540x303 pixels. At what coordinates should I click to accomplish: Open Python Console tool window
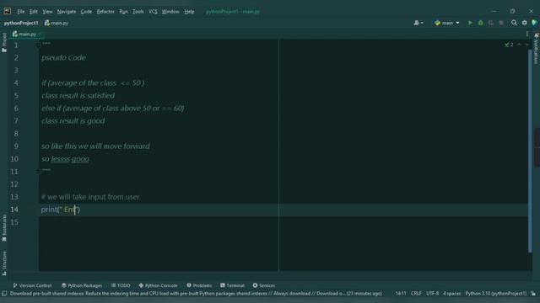click(158, 285)
